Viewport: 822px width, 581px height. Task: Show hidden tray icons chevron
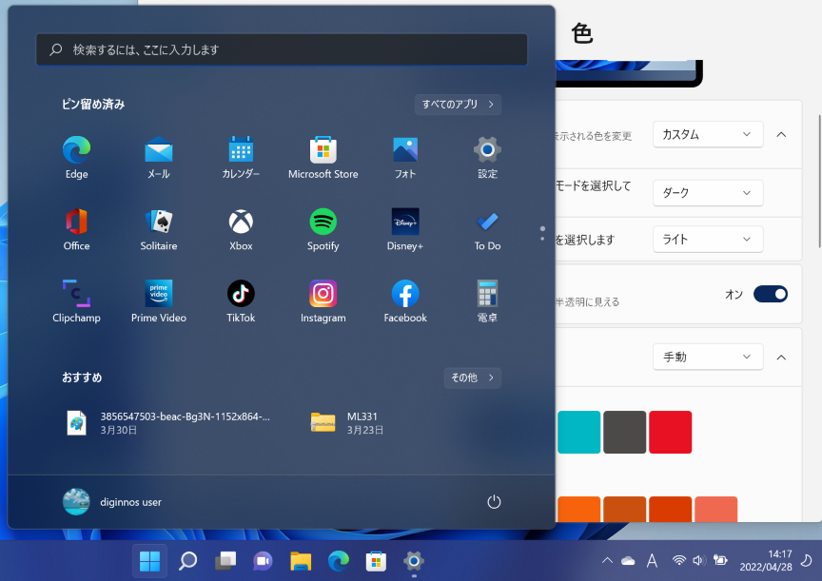click(607, 561)
